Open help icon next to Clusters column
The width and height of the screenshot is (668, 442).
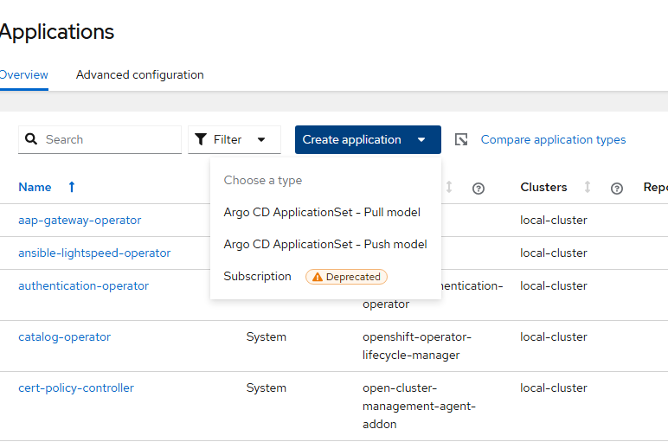click(x=617, y=188)
